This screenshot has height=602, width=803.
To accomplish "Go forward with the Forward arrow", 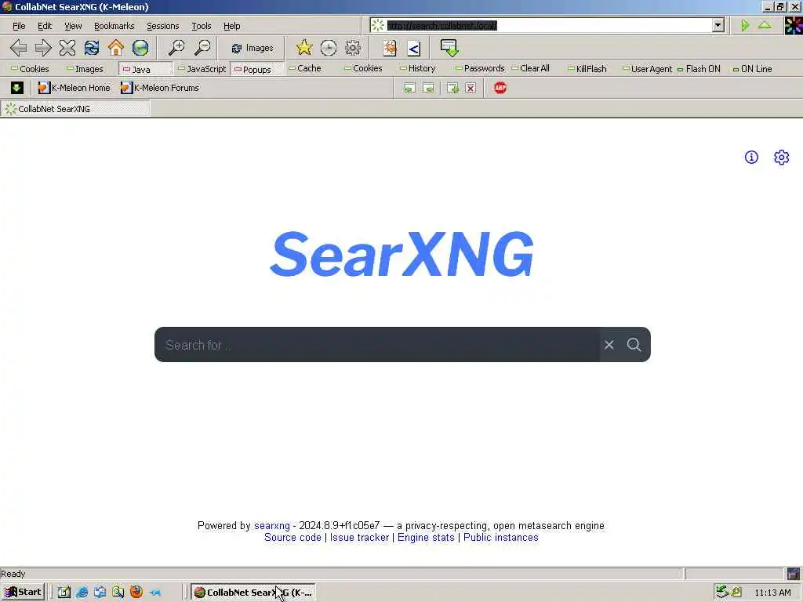I will pyautogui.click(x=43, y=48).
